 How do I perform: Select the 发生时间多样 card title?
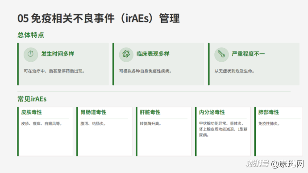coord(58,54)
